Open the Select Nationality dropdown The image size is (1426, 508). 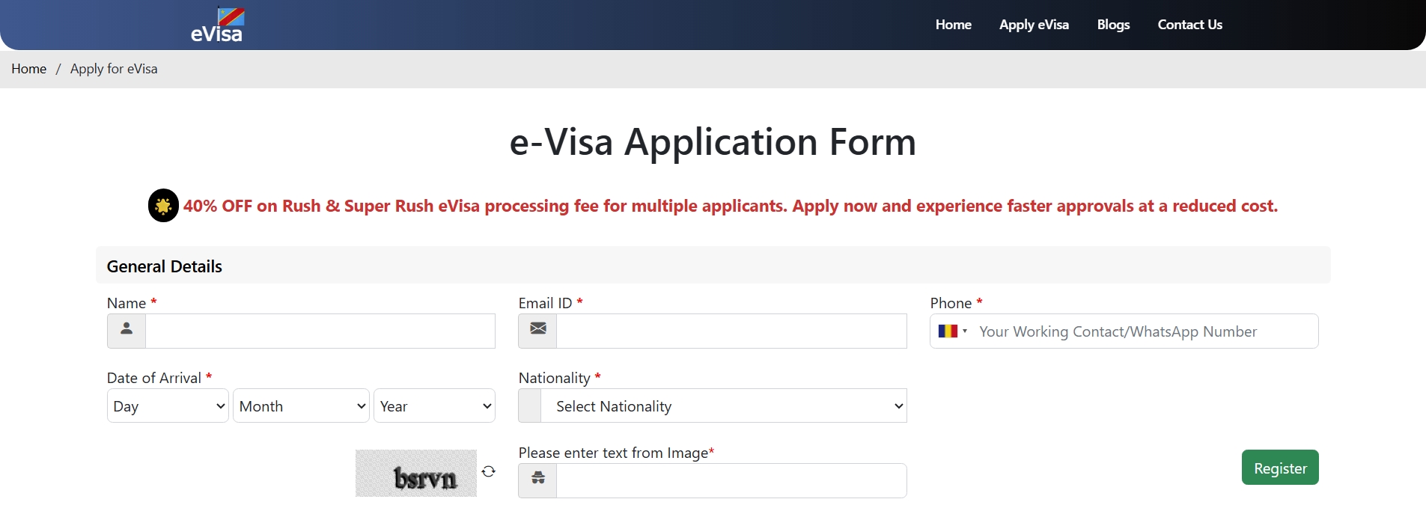click(x=723, y=406)
